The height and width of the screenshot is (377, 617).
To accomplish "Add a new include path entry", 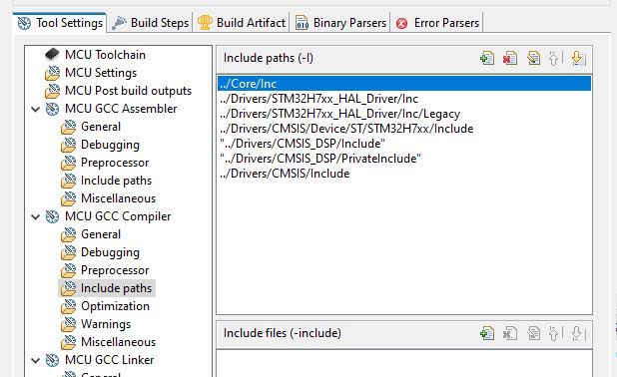I will click(x=487, y=58).
